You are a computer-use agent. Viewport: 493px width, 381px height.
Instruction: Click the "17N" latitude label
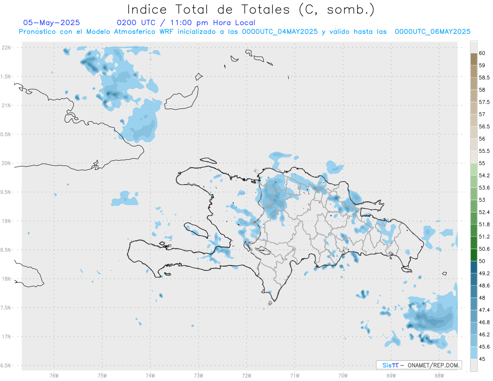pyautogui.click(x=6, y=337)
